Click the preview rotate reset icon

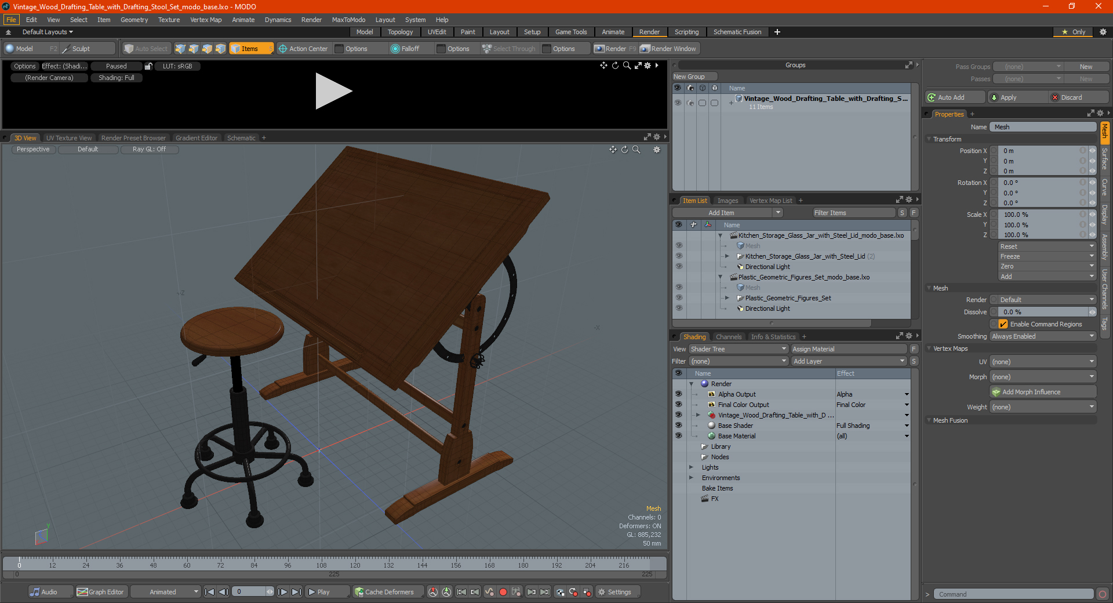coord(615,66)
